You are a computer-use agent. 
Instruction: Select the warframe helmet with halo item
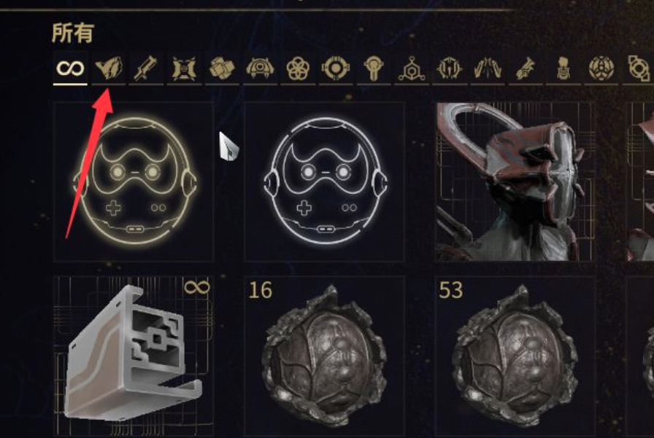(515, 181)
